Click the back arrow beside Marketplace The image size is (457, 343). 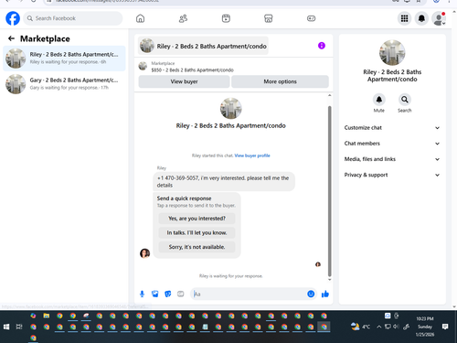[11, 38]
